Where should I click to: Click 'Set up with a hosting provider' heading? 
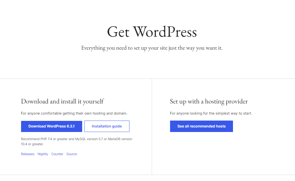coord(209,102)
